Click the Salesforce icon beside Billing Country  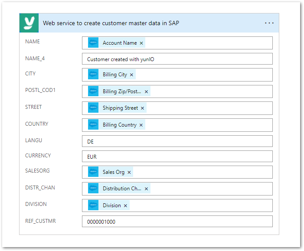pos(93,124)
